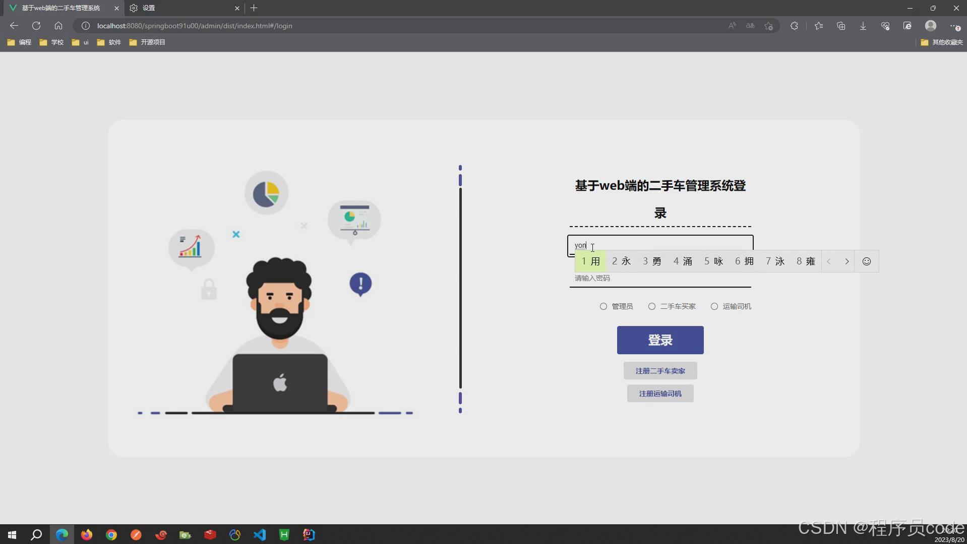Select the 管理员 role radio button
Image resolution: width=967 pixels, height=544 pixels.
[603, 306]
